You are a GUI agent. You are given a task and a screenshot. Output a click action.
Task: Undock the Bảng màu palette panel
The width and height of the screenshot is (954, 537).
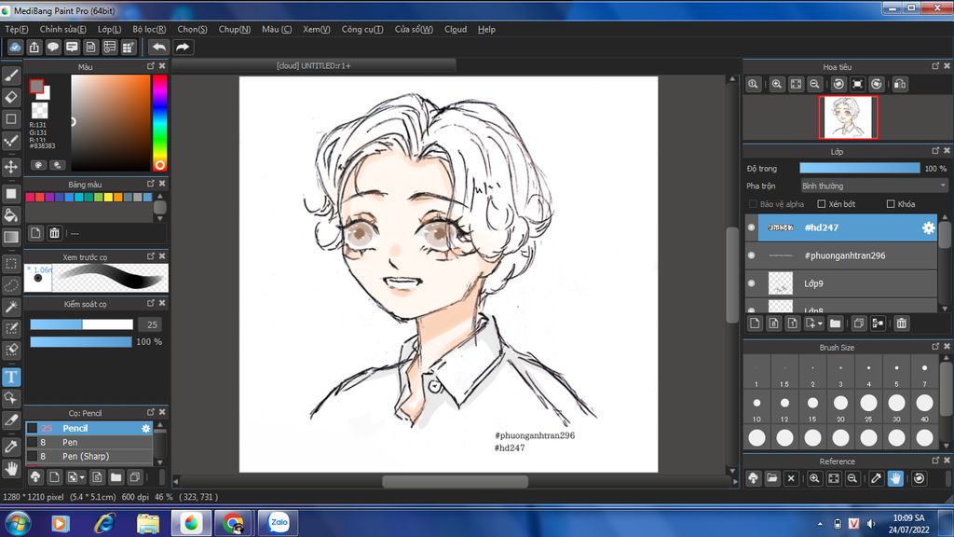point(150,184)
